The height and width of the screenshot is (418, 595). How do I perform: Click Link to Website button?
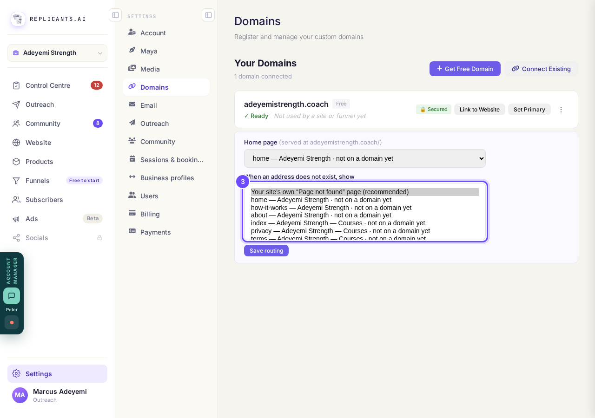click(x=480, y=110)
